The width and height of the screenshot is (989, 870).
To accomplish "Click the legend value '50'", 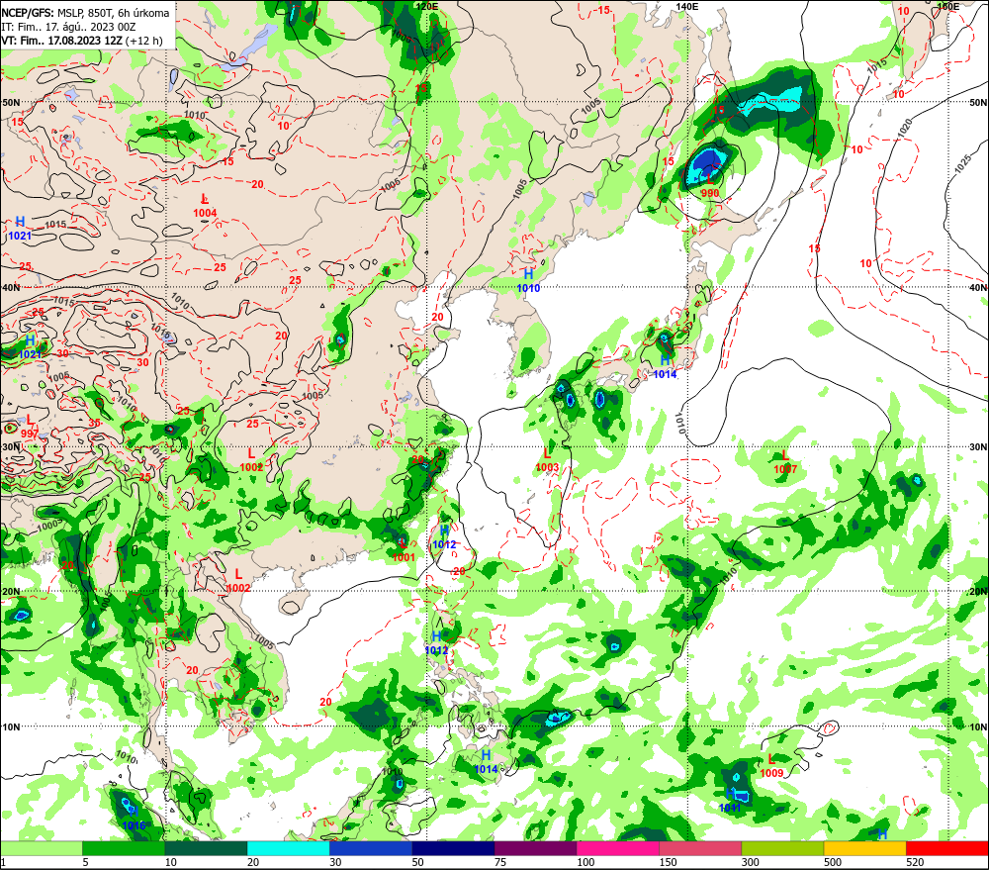I will pos(417,862).
